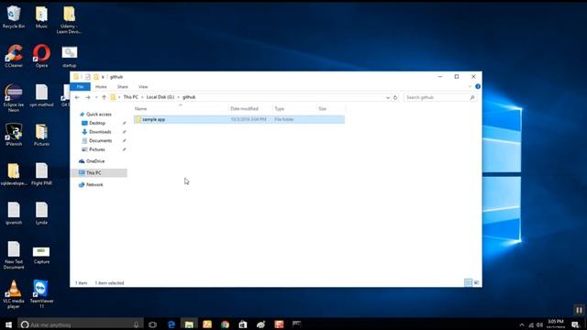Select ipvanish text file on desktop
Screen dimensions: 587x330
(14, 214)
